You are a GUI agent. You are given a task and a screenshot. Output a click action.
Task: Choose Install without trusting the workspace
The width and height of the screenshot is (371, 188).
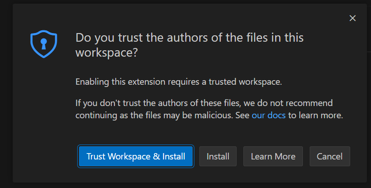218,156
